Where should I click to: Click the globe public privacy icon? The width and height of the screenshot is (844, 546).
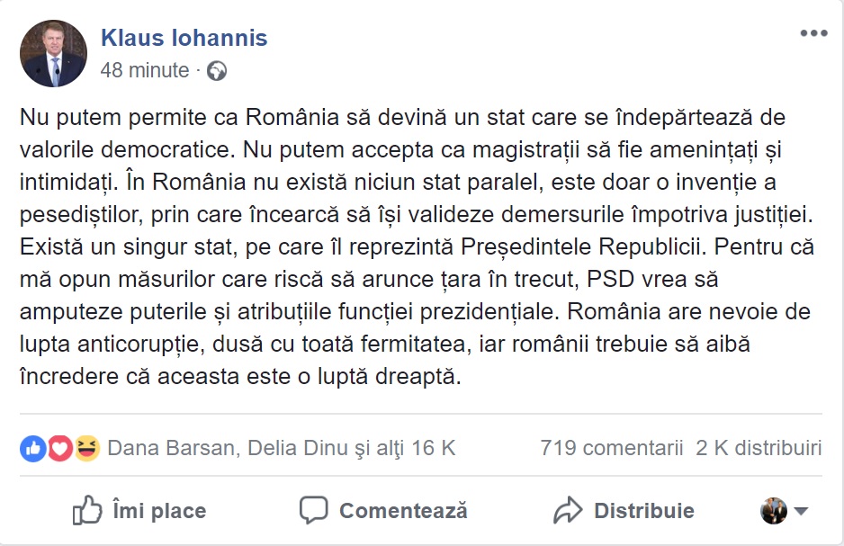click(x=217, y=71)
